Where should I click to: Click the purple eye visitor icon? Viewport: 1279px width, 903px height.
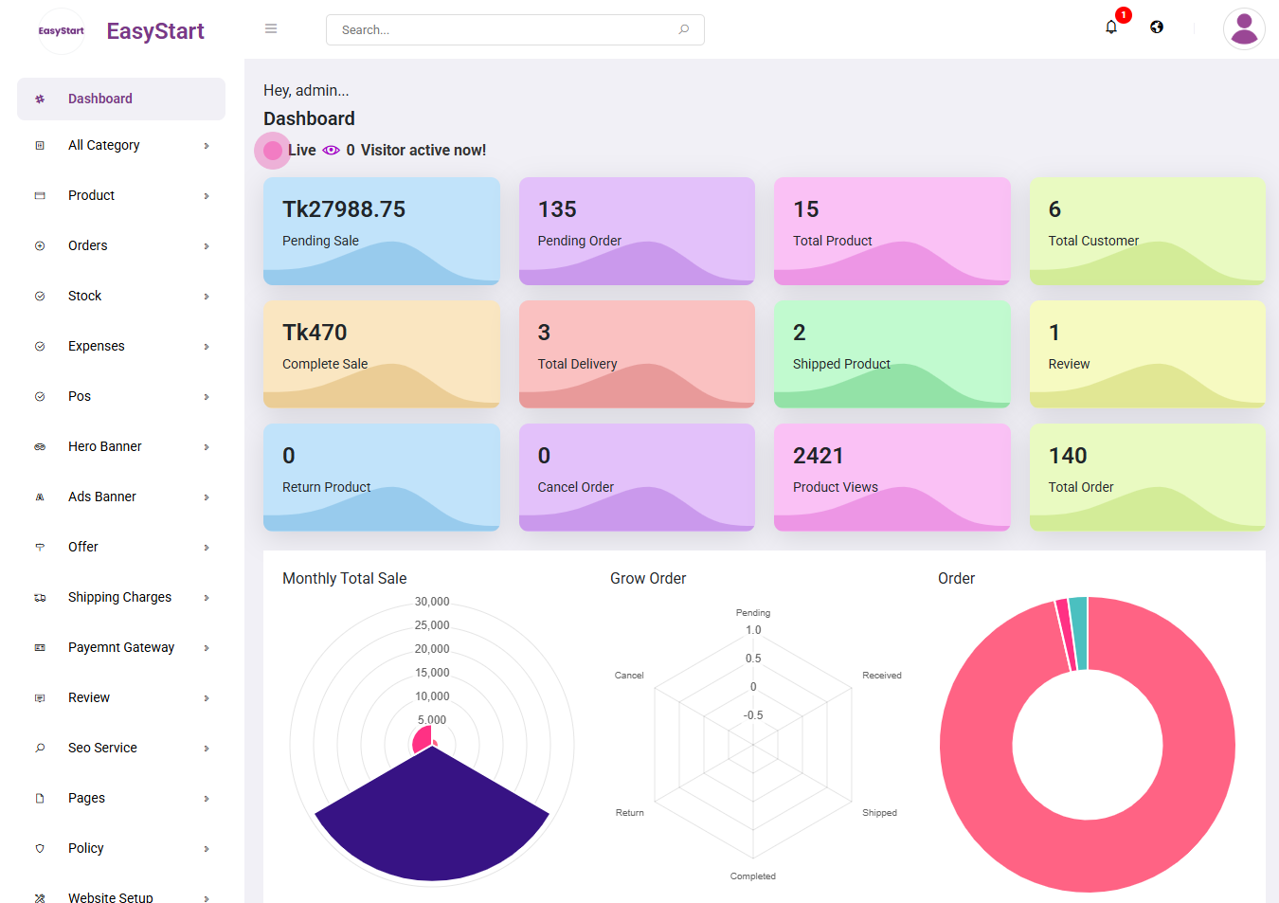331,151
